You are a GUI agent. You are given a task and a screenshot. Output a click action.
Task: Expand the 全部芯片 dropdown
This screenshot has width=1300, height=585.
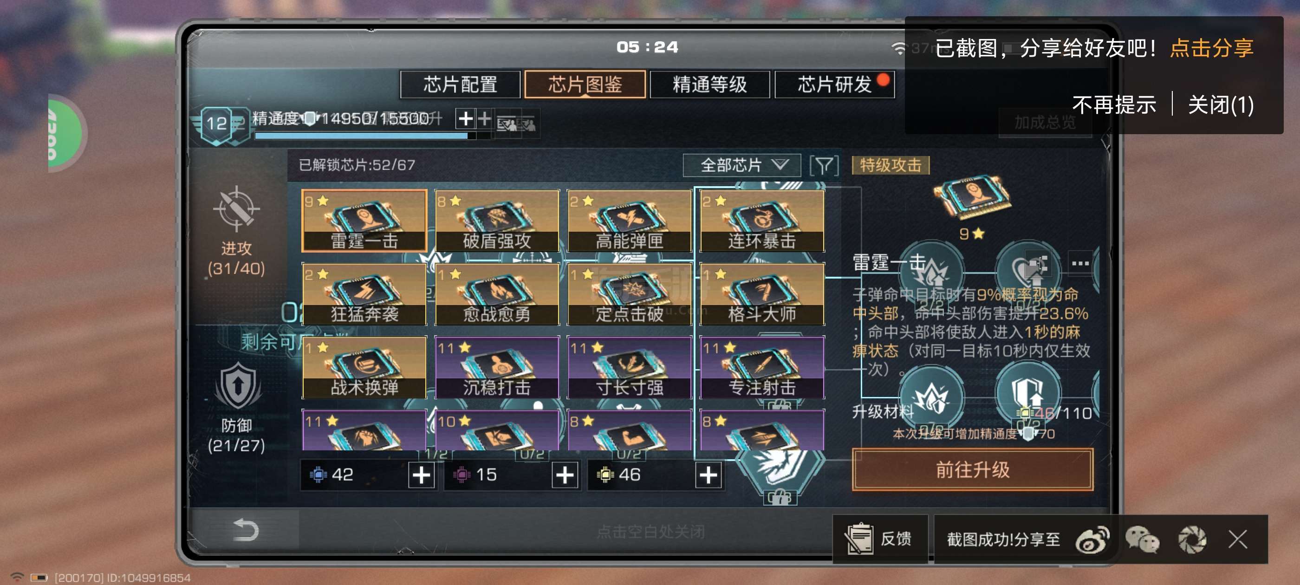741,165
